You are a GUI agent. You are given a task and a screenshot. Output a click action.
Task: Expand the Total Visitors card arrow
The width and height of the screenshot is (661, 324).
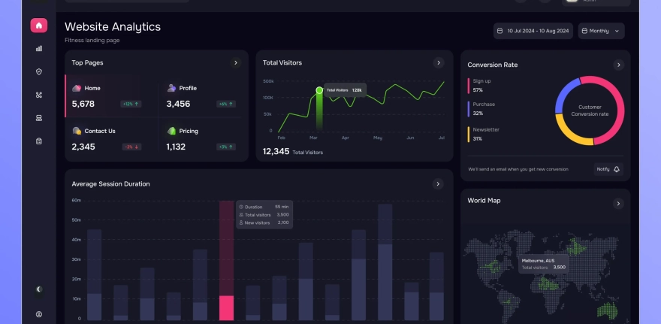click(x=439, y=63)
